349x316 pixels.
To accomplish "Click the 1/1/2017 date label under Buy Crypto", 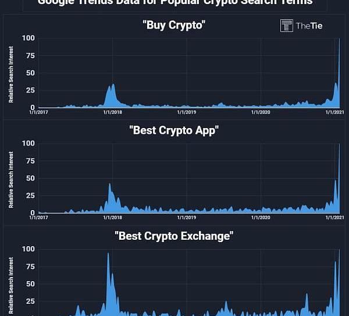I will tap(40, 112).
